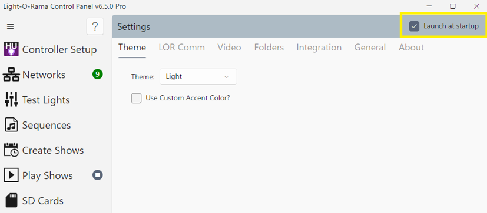Viewport: 487px width, 213px height.
Task: Toggle the Launch at startup checkbox
Action: pos(414,26)
